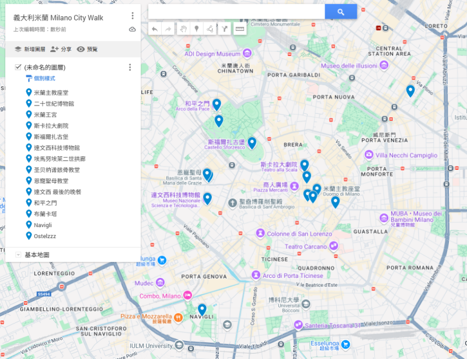
Task: Select the add directions tool
Action: [224, 29]
